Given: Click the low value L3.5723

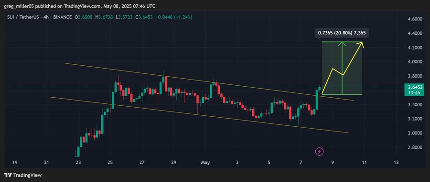Looking at the screenshot, I should 124,17.
